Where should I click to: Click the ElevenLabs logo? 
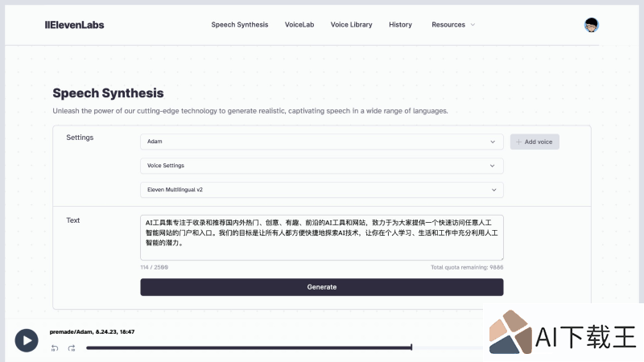pyautogui.click(x=74, y=25)
